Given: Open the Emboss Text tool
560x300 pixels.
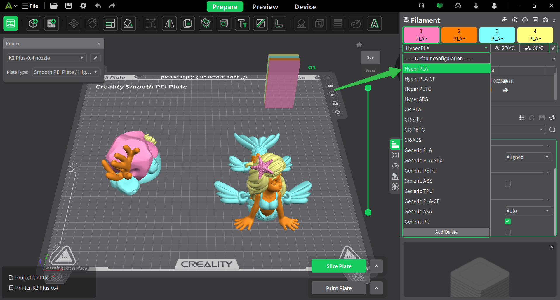Looking at the screenshot, I should click(242, 23).
